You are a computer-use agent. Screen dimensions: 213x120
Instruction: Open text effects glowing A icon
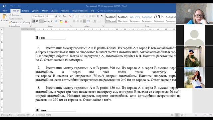tap(56, 21)
